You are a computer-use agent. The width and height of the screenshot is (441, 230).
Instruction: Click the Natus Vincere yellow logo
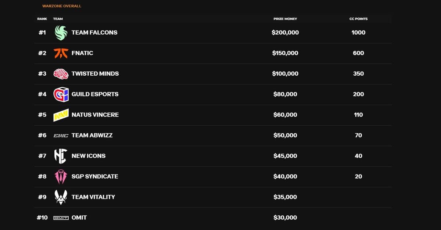pos(61,115)
